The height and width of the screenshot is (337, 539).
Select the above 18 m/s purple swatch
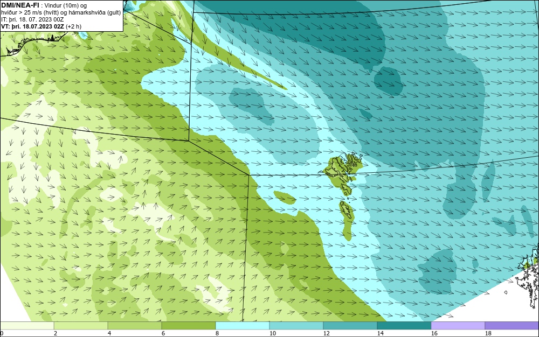(x=512, y=325)
